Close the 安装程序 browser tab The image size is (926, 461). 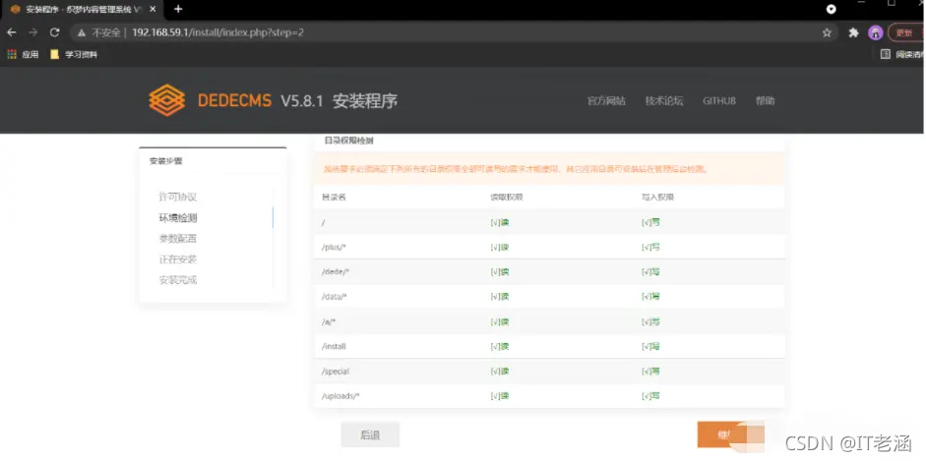[153, 10]
